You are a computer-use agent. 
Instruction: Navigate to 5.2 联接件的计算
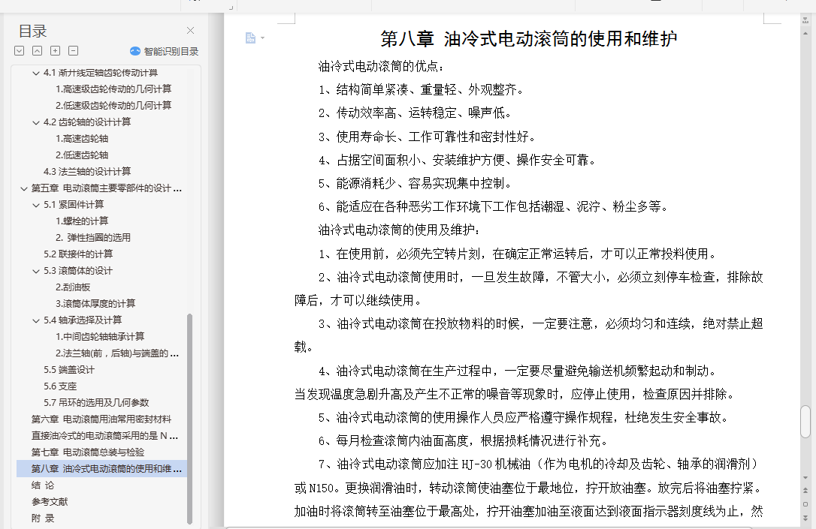click(x=78, y=254)
